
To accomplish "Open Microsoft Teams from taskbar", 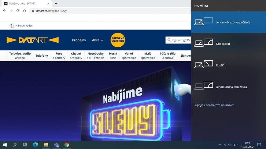I will point(56,145).
